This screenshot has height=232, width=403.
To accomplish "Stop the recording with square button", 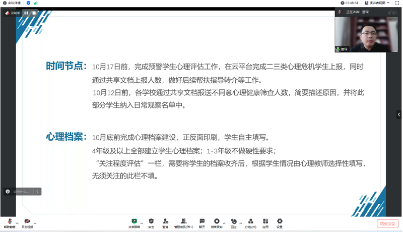I will point(34,13).
